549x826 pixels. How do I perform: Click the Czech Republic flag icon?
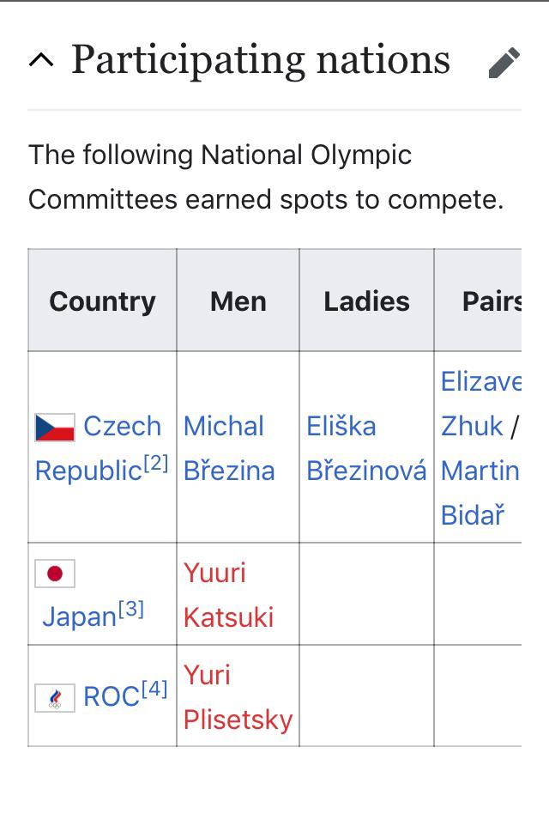[x=54, y=426]
